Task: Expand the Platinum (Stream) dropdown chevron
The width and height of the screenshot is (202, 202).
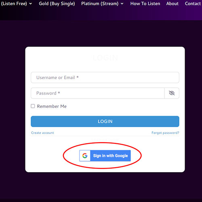Action: click(x=122, y=4)
